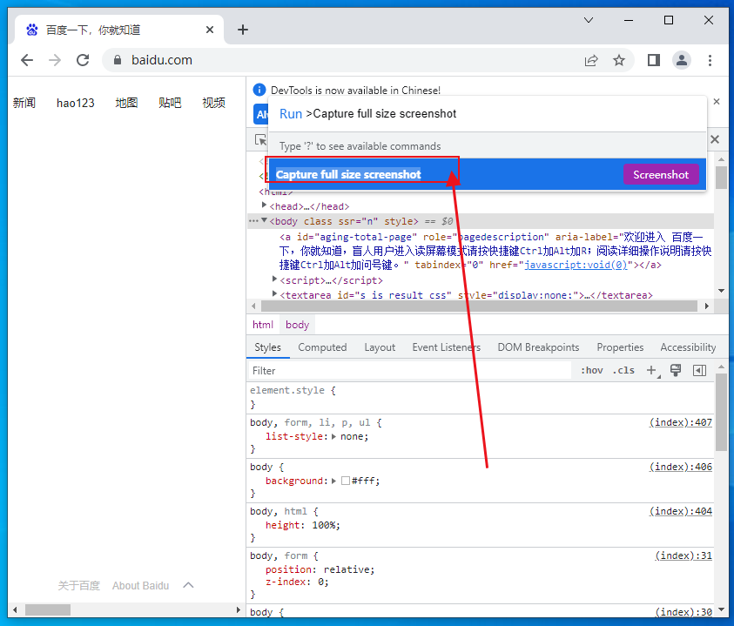Image resolution: width=734 pixels, height=626 pixels.
Task: Go forward to the next page
Action: click(55, 60)
